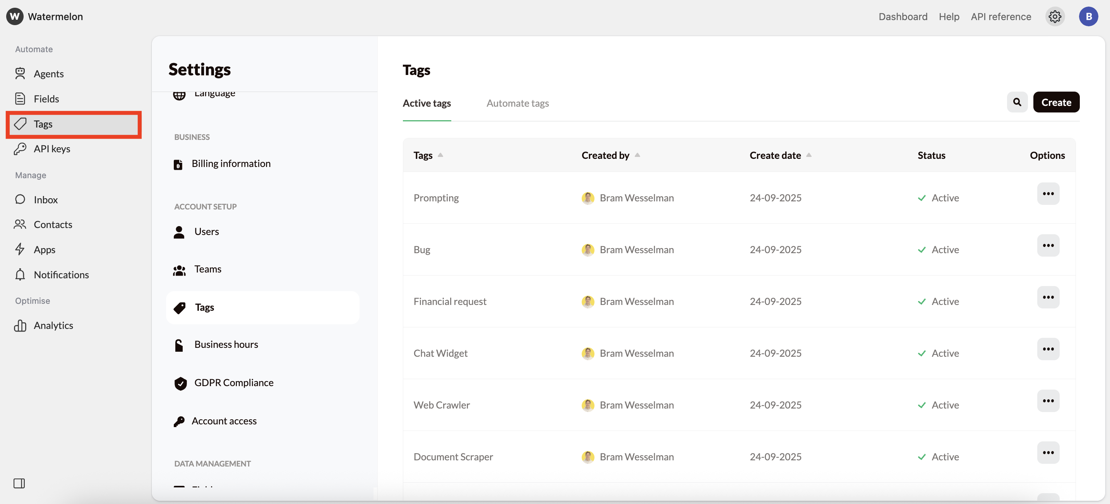1110x504 pixels.
Task: Select the Fields icon in sidebar
Action: point(20,99)
